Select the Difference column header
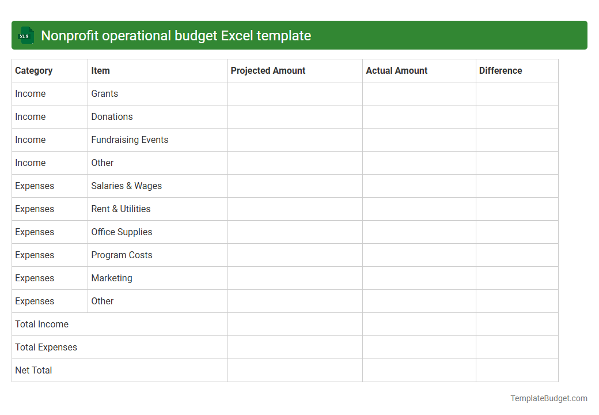The height and width of the screenshot is (415, 599). (x=501, y=70)
